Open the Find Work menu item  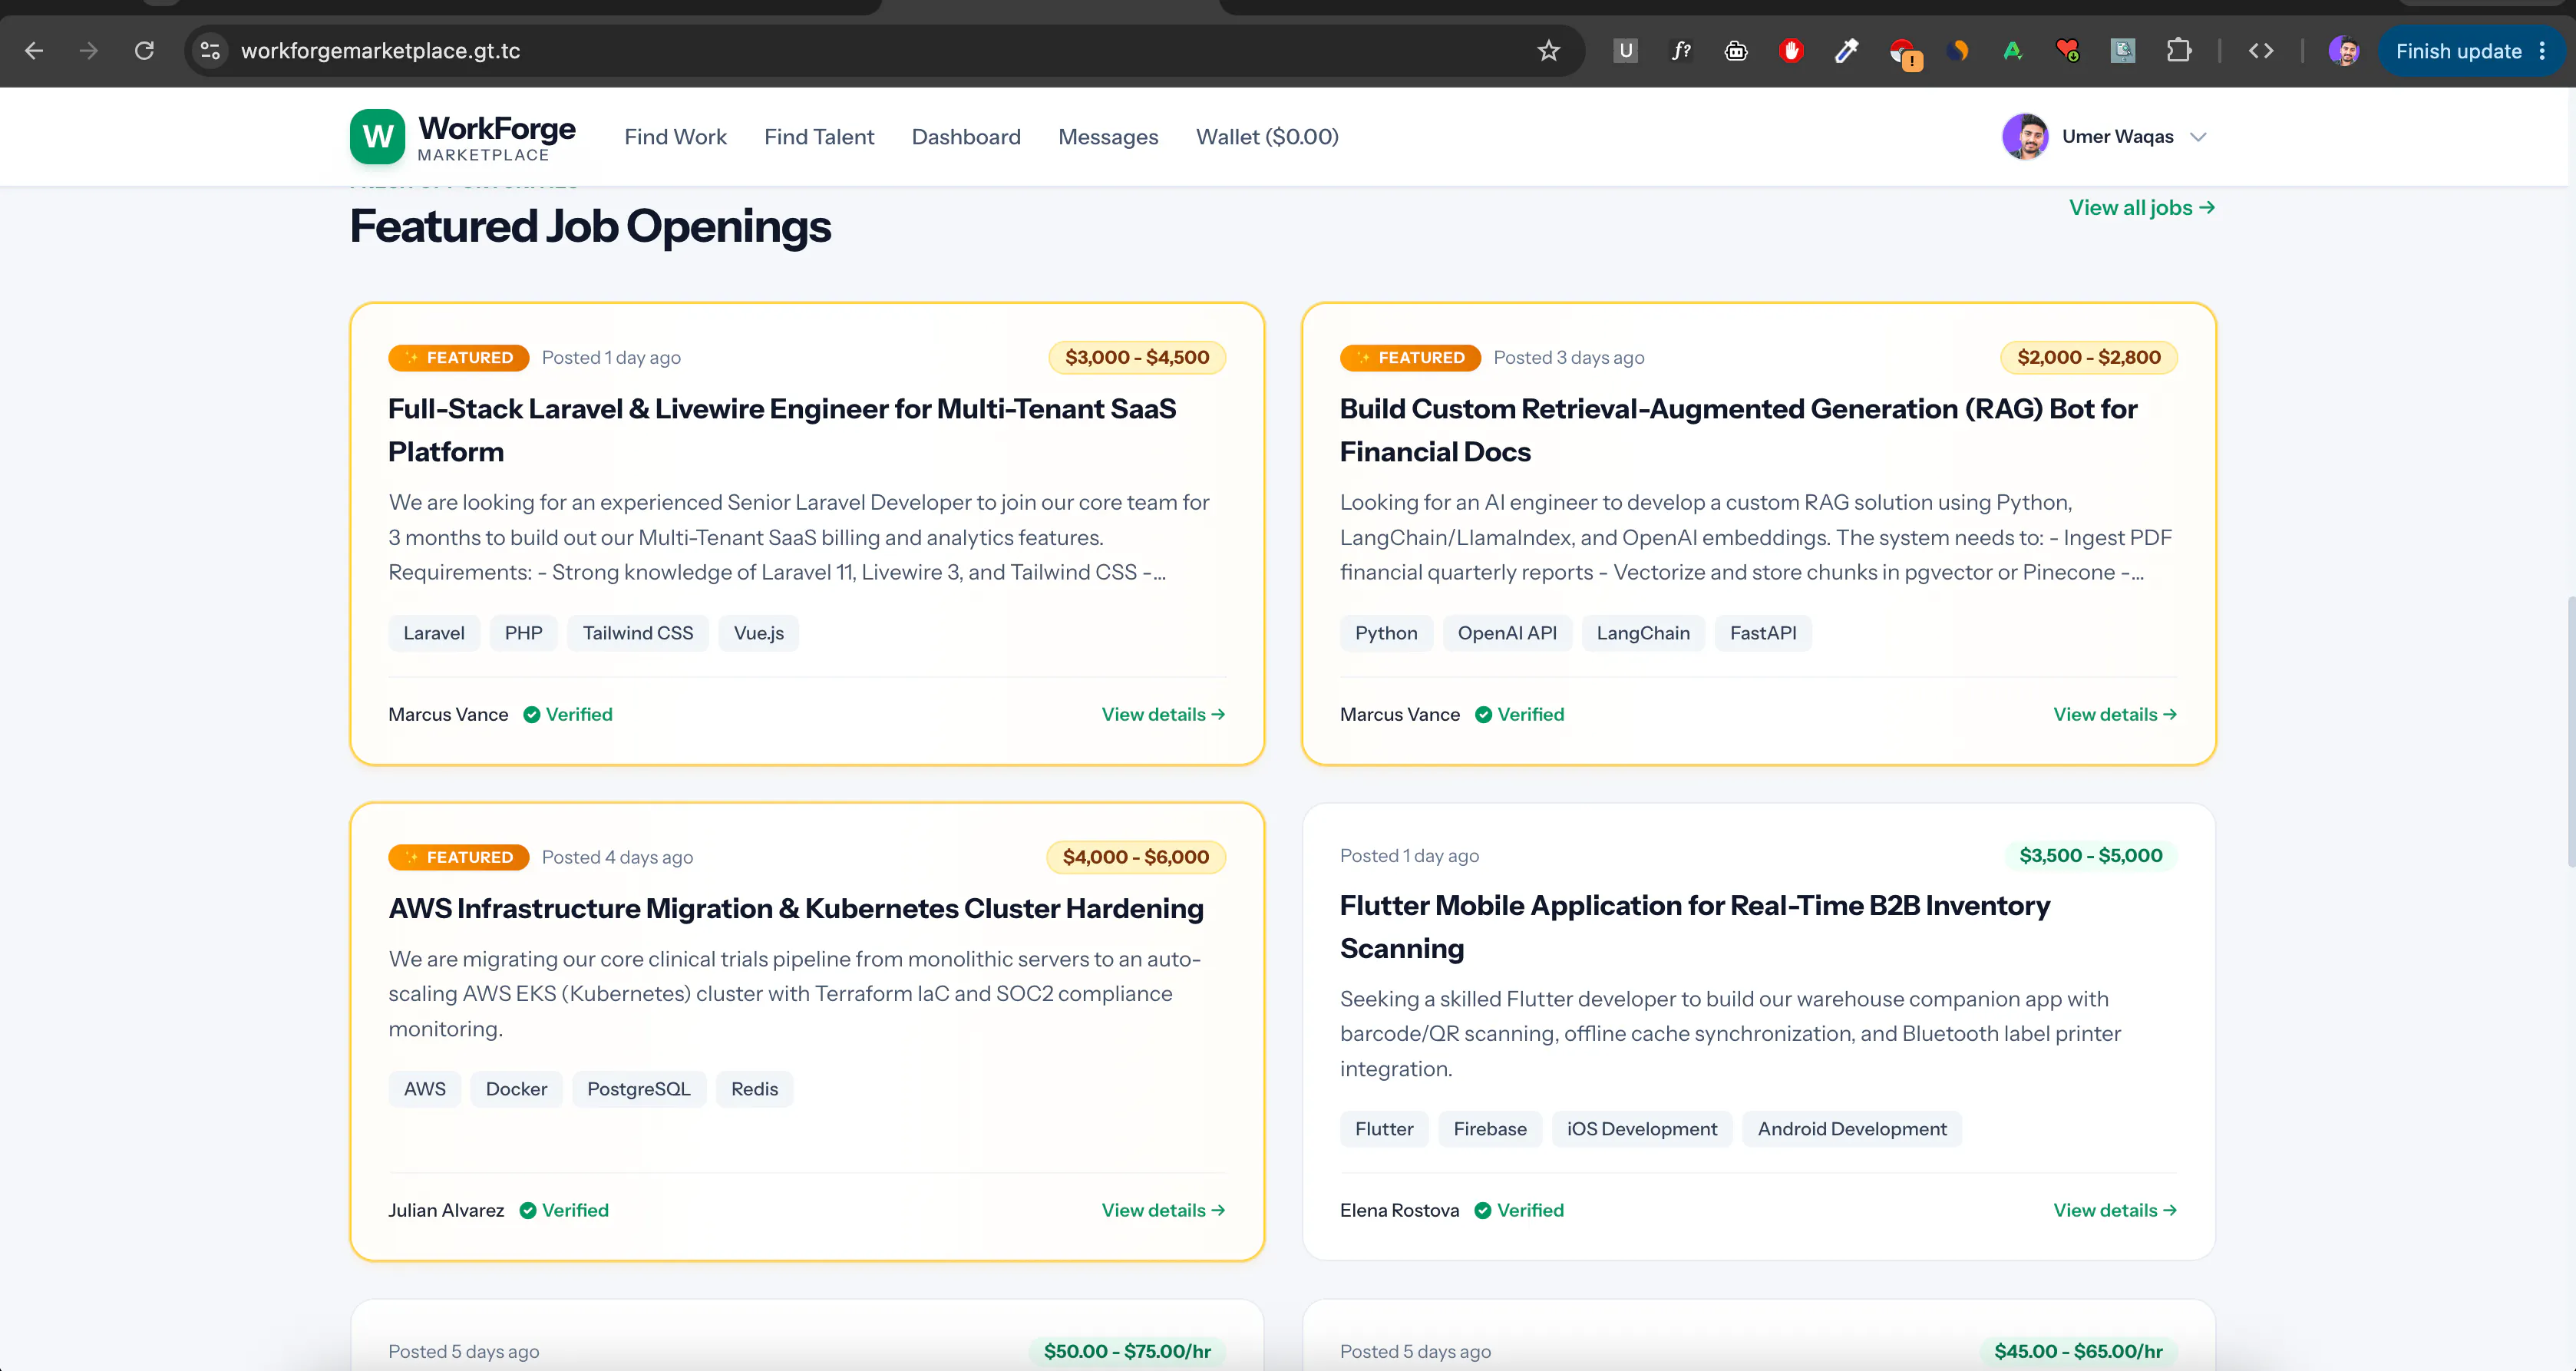click(675, 137)
